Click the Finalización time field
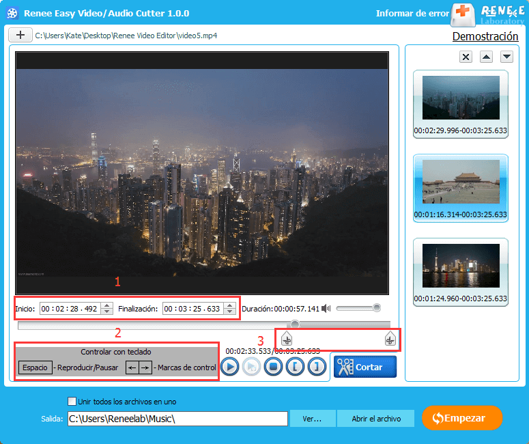The height and width of the screenshot is (444, 529). 193,309
